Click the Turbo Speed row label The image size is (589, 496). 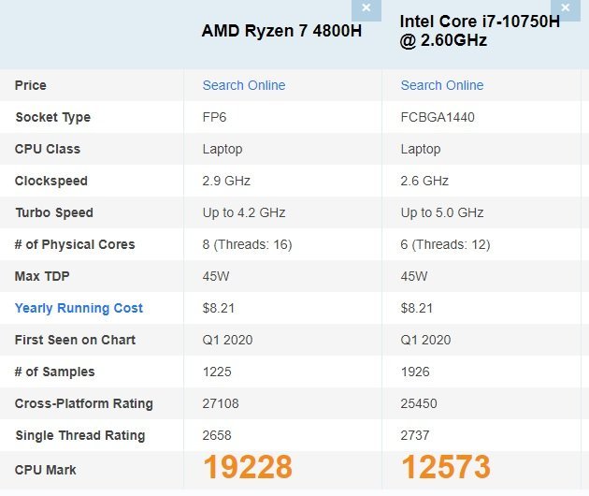point(54,212)
